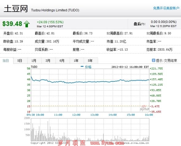Click the 16:00 time axis label
181x146 pixels.
(x=149, y=115)
